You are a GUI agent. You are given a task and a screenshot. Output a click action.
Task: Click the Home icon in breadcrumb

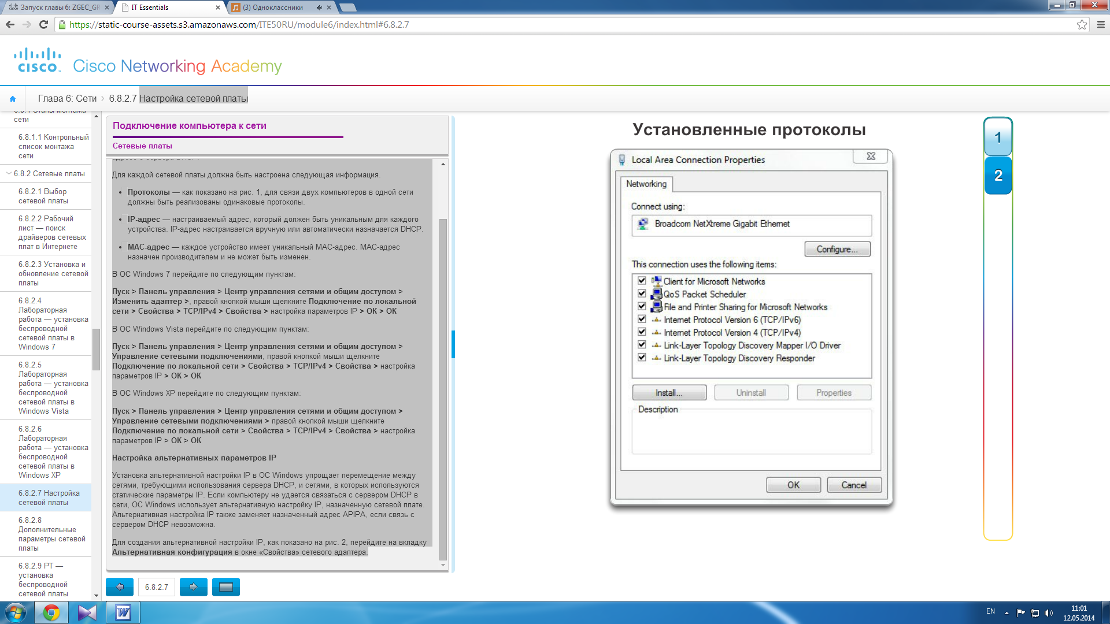(13, 99)
